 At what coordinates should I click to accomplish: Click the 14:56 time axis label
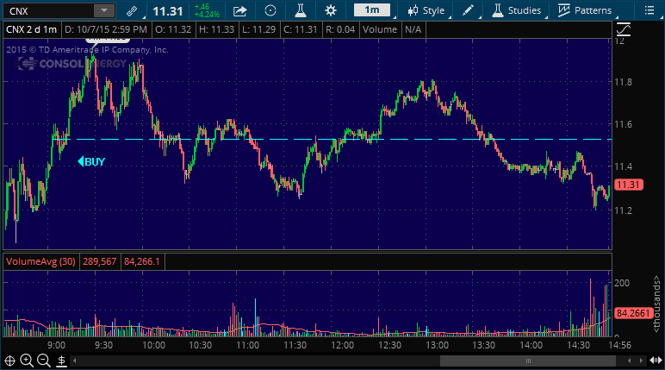point(619,345)
